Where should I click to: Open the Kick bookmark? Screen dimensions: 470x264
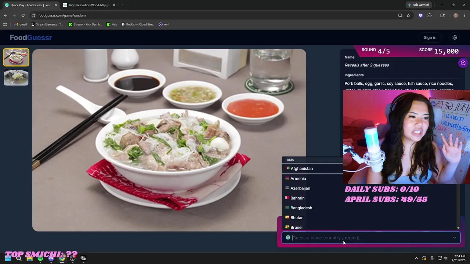click(112, 25)
